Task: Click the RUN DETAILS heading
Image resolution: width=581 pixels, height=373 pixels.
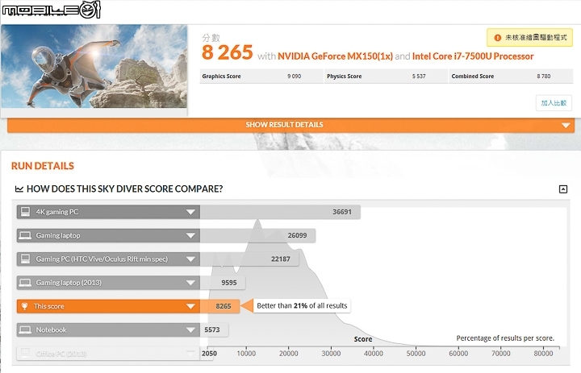Action: pyautogui.click(x=43, y=166)
